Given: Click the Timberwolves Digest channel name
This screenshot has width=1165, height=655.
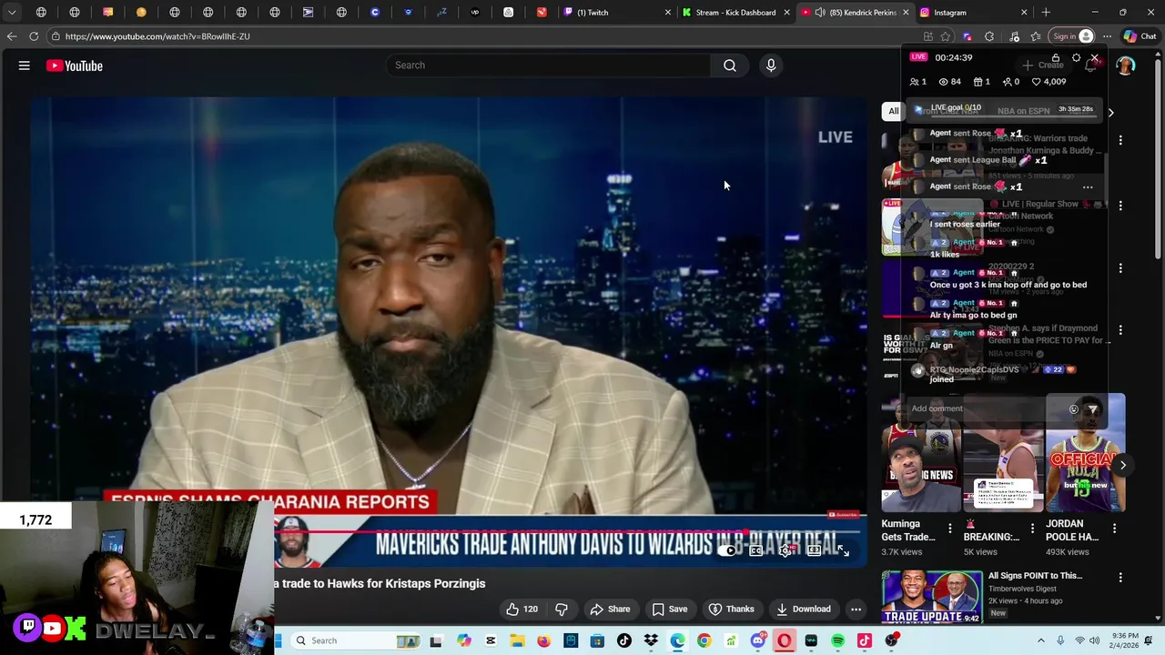Looking at the screenshot, I should [1022, 589].
